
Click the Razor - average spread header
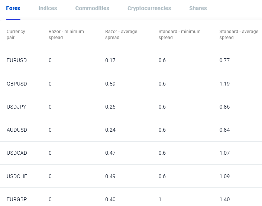pyautogui.click(x=121, y=35)
